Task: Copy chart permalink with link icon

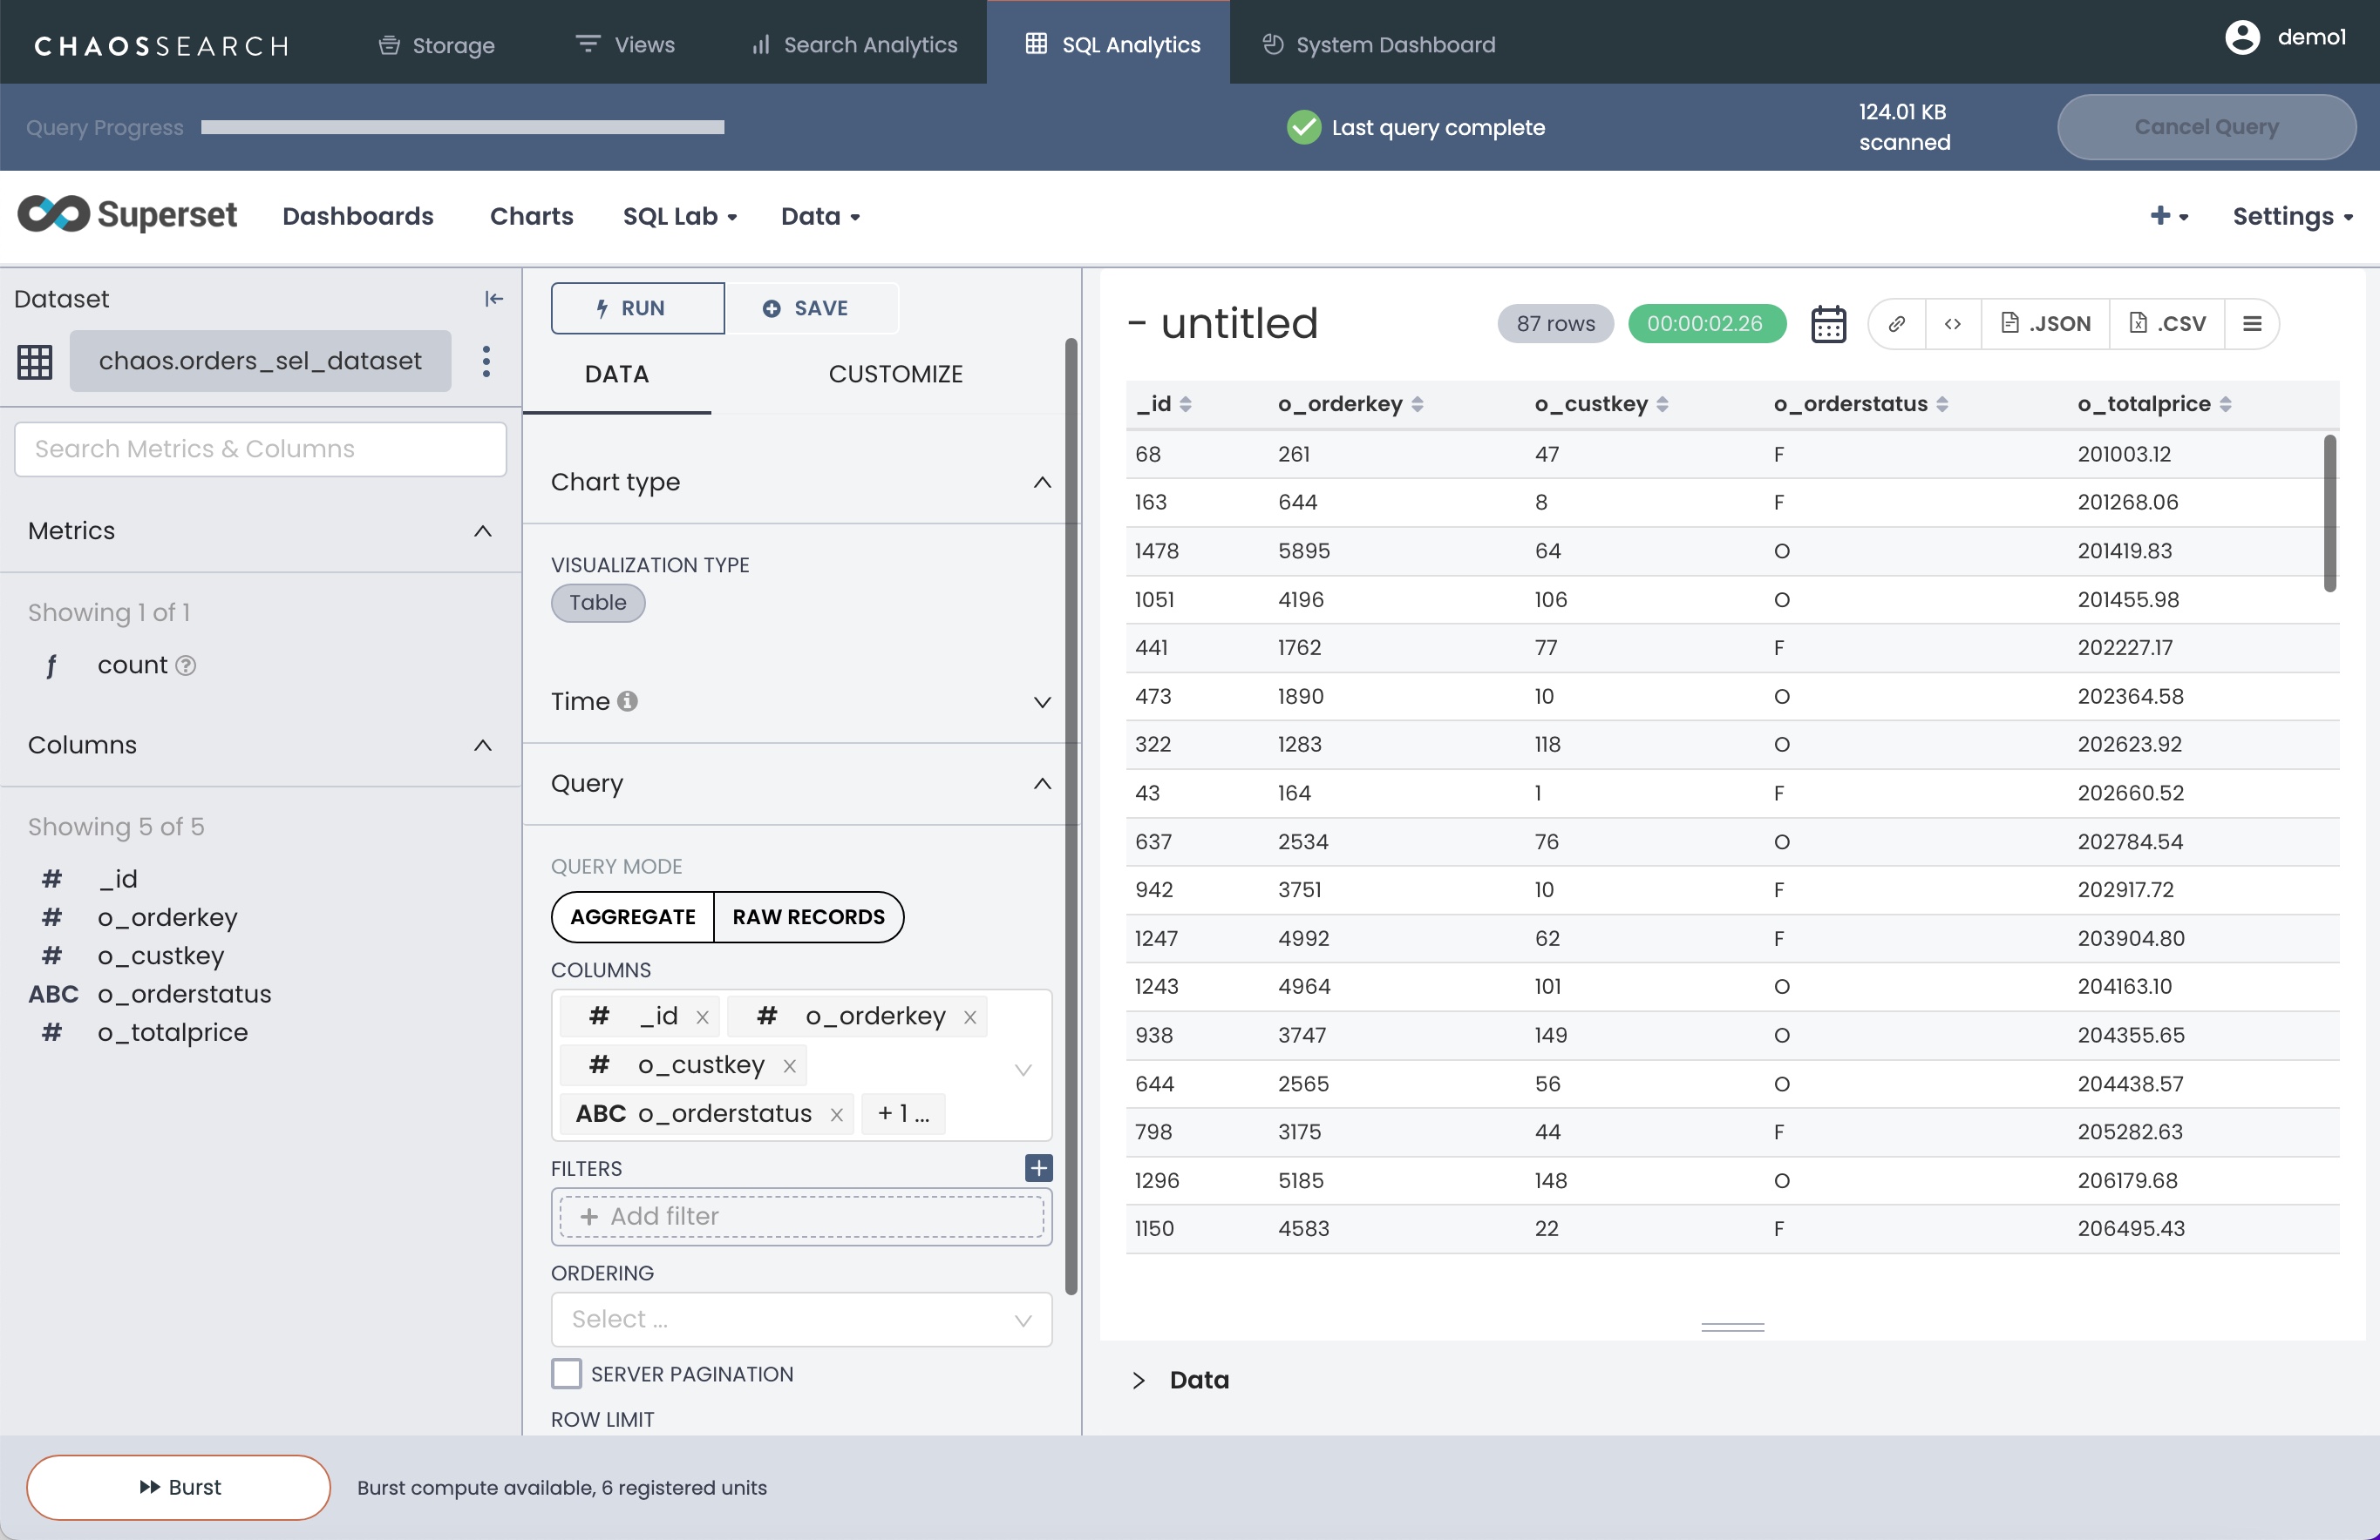Action: [x=1896, y=324]
